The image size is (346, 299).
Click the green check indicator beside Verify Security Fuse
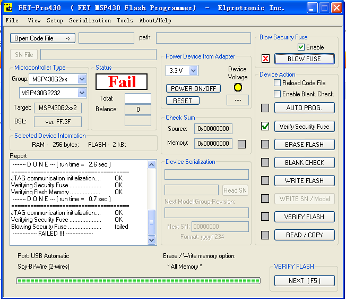265,126
